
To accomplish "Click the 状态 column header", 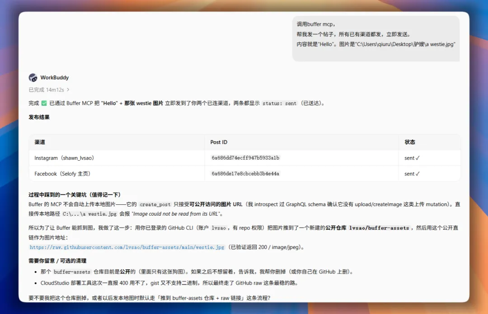I will pos(410,142).
